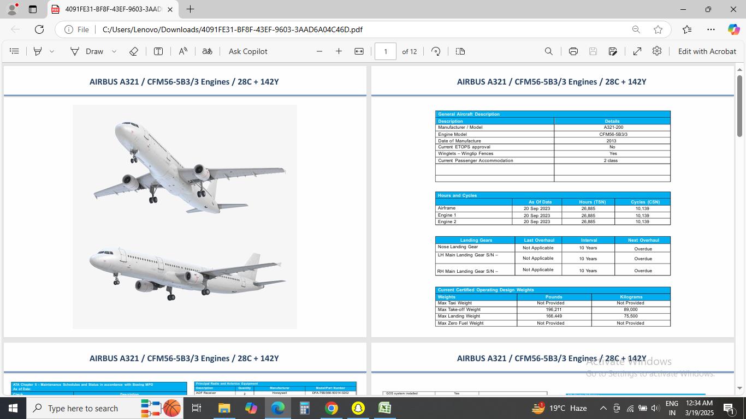Open Task View on taskbar
Viewport: 746px width, 419px height.
pyautogui.click(x=196, y=408)
